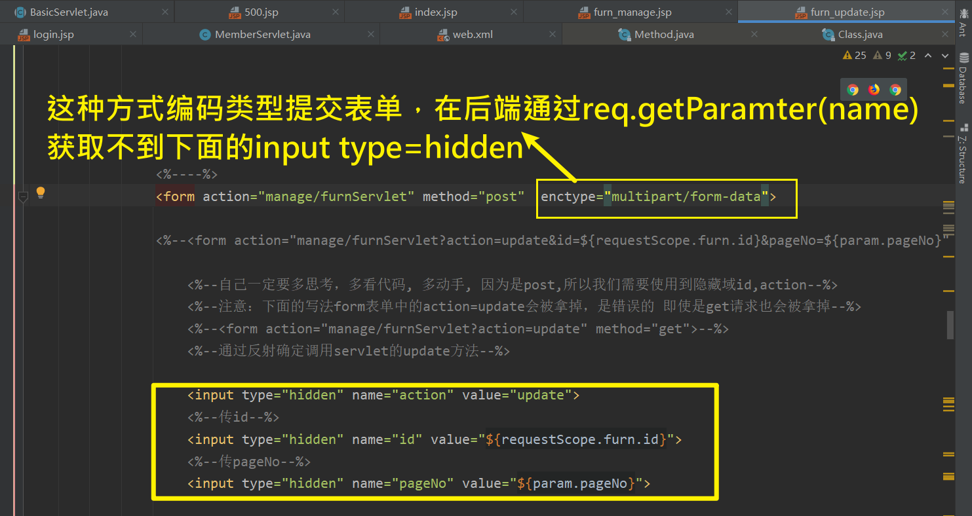Click the JSP icon on furn_manage.jsp tab
The height and width of the screenshot is (516, 972).
click(584, 12)
